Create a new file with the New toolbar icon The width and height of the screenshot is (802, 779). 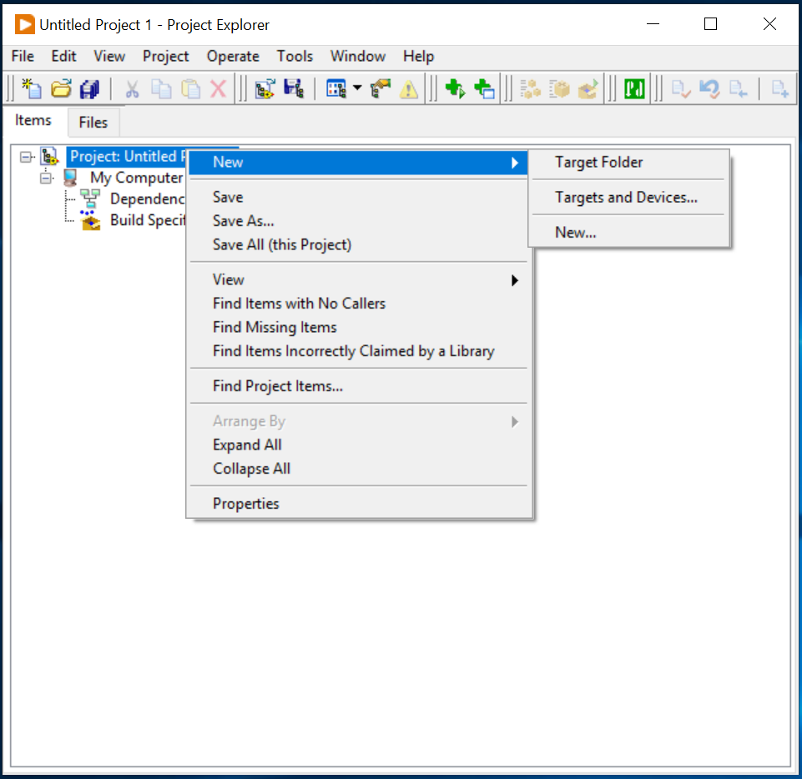31,88
